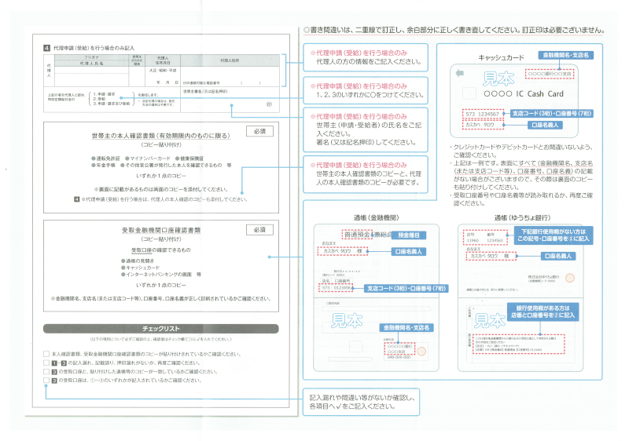Click the 印 seal circle in the signature field
This screenshot has height=441, width=629.
click(269, 104)
